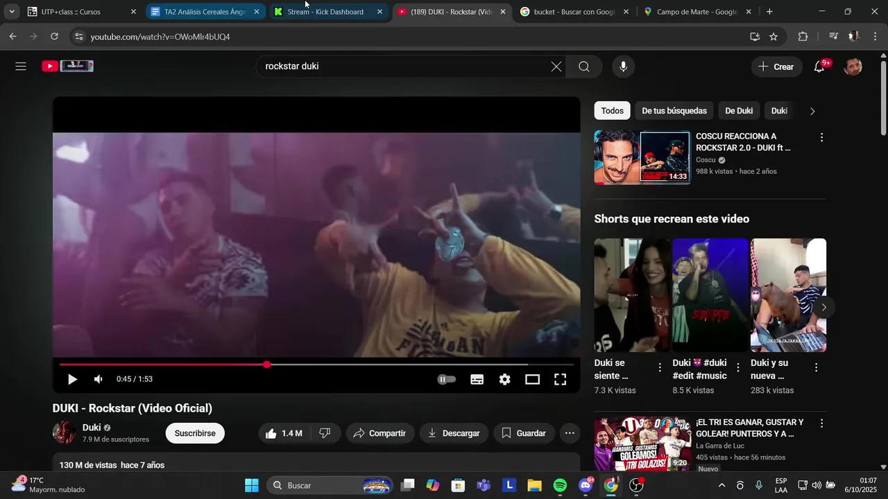Open the COSCU REACCIONA video thumbnail
The height and width of the screenshot is (499, 888).
tap(642, 157)
